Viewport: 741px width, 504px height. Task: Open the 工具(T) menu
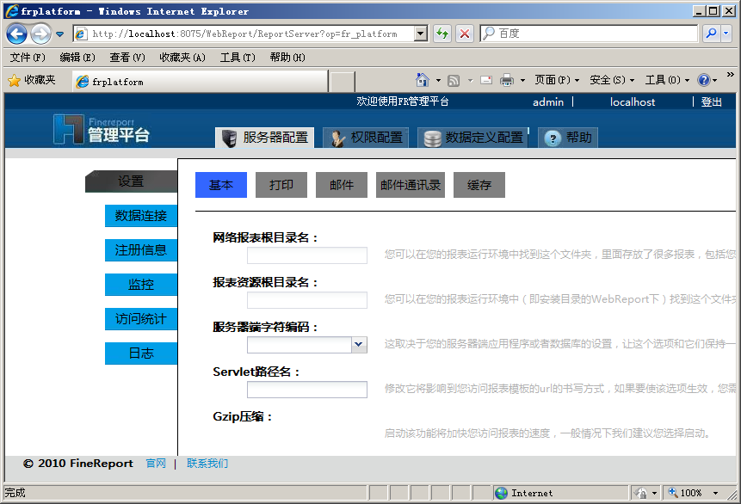click(238, 57)
